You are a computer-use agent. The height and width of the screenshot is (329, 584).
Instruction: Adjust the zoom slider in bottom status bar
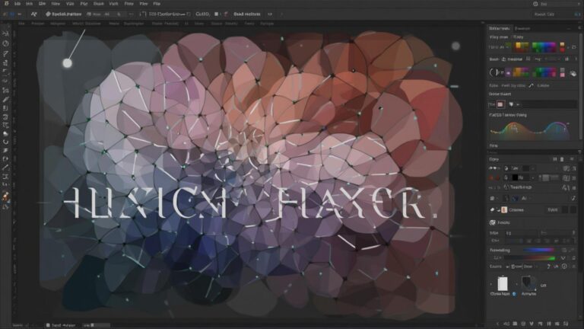[x=97, y=325]
